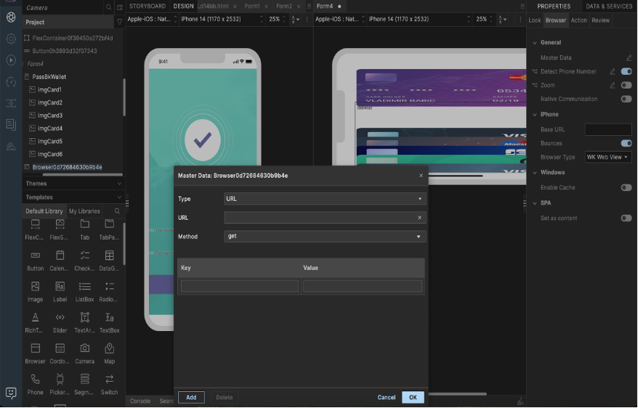This screenshot has width=638, height=408.
Task: Open the Browser Type WK Web View dropdown
Action: coord(608,158)
